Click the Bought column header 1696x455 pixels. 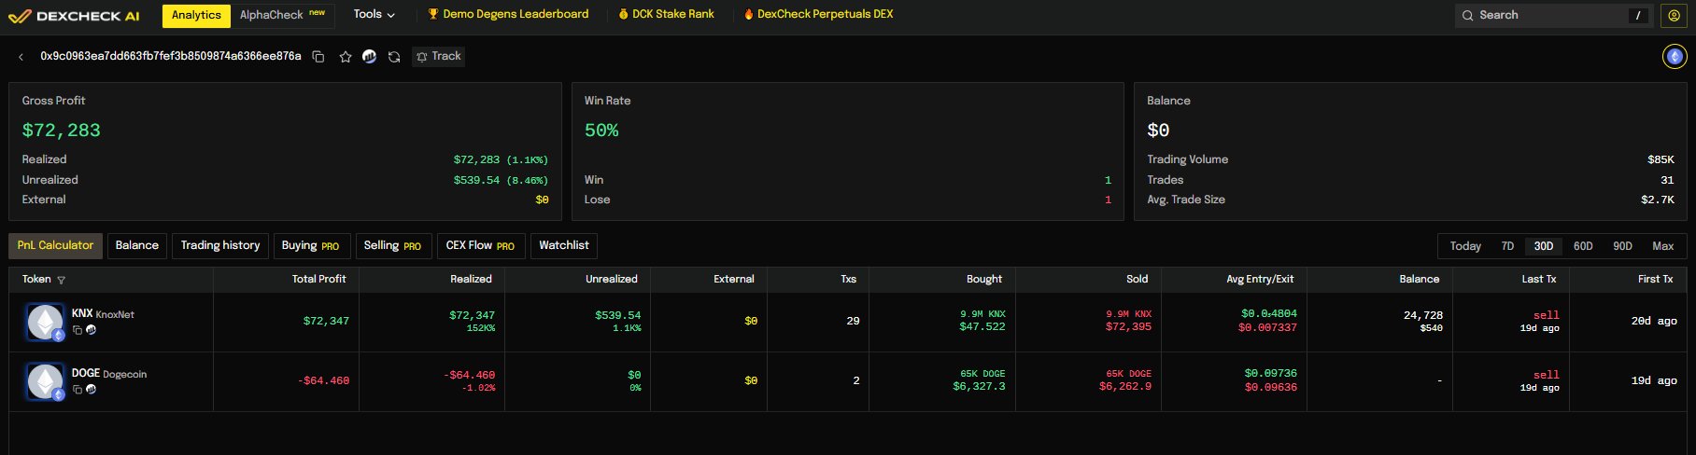[984, 280]
